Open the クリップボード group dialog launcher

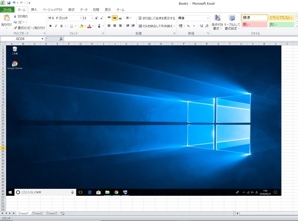(x=45, y=33)
